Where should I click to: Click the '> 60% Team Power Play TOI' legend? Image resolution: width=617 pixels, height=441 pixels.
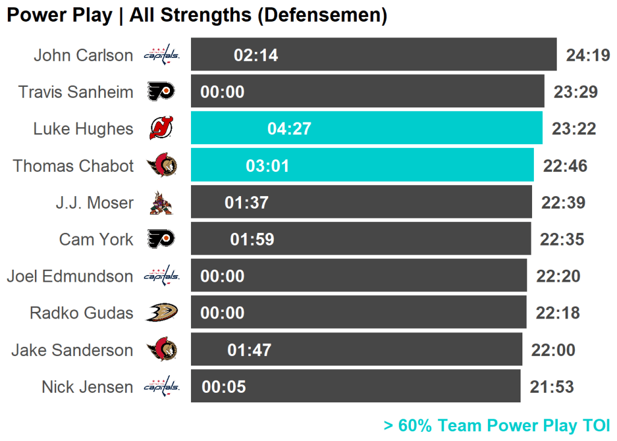[496, 426]
